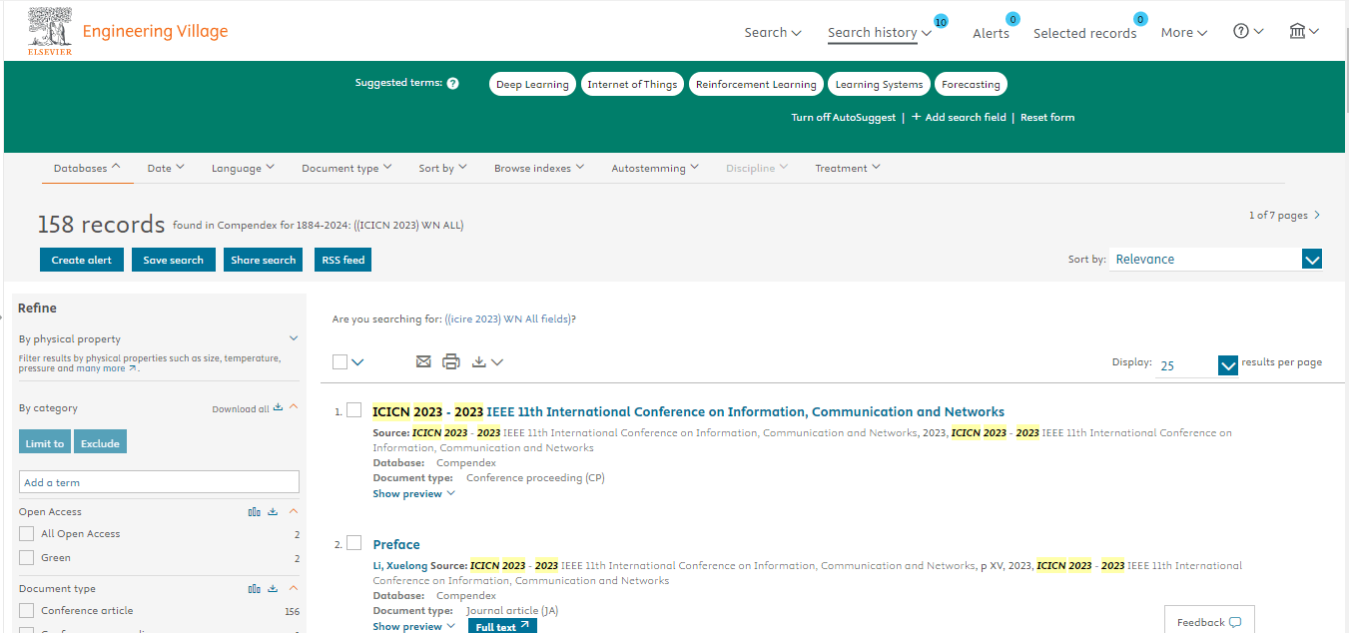
Task: Select record 1 ICICN 2023 checkbox
Action: (353, 410)
